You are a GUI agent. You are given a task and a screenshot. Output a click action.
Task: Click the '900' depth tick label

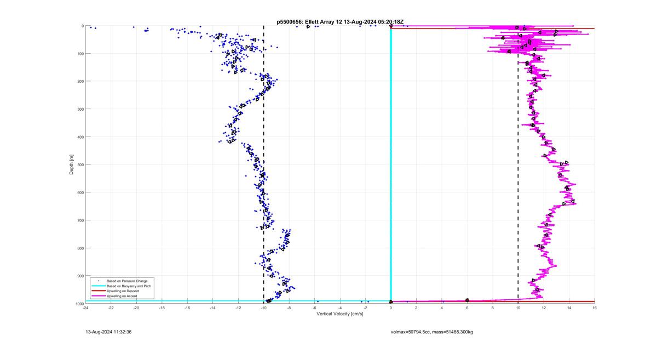click(79, 276)
